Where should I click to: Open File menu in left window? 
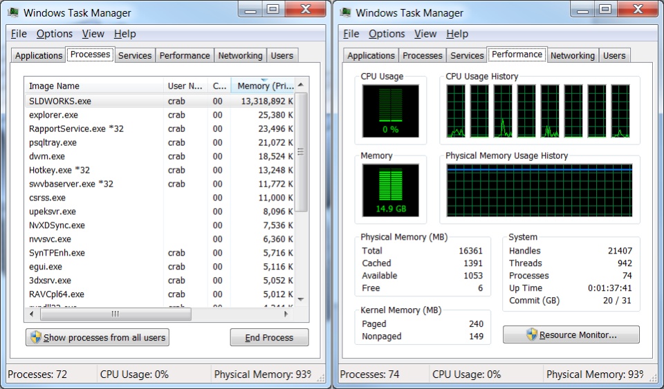(19, 34)
